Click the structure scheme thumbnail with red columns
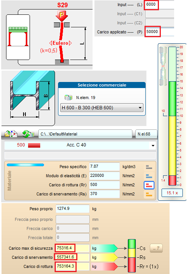Screen dimensions: 187x274 tap(18, 36)
